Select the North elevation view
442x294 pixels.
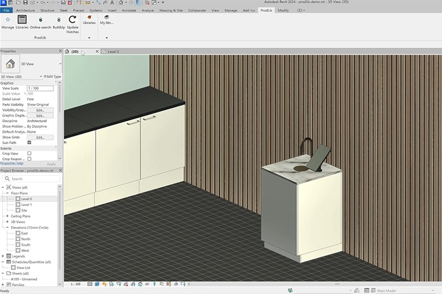point(26,239)
